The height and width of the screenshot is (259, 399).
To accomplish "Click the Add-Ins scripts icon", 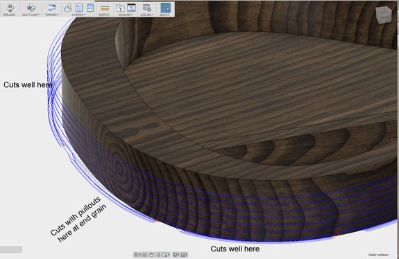I will (147, 8).
